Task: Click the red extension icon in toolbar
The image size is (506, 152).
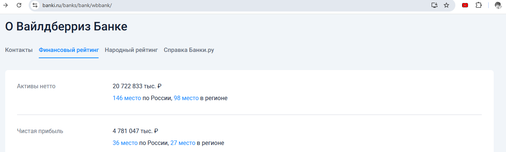Action: [x=465, y=5]
